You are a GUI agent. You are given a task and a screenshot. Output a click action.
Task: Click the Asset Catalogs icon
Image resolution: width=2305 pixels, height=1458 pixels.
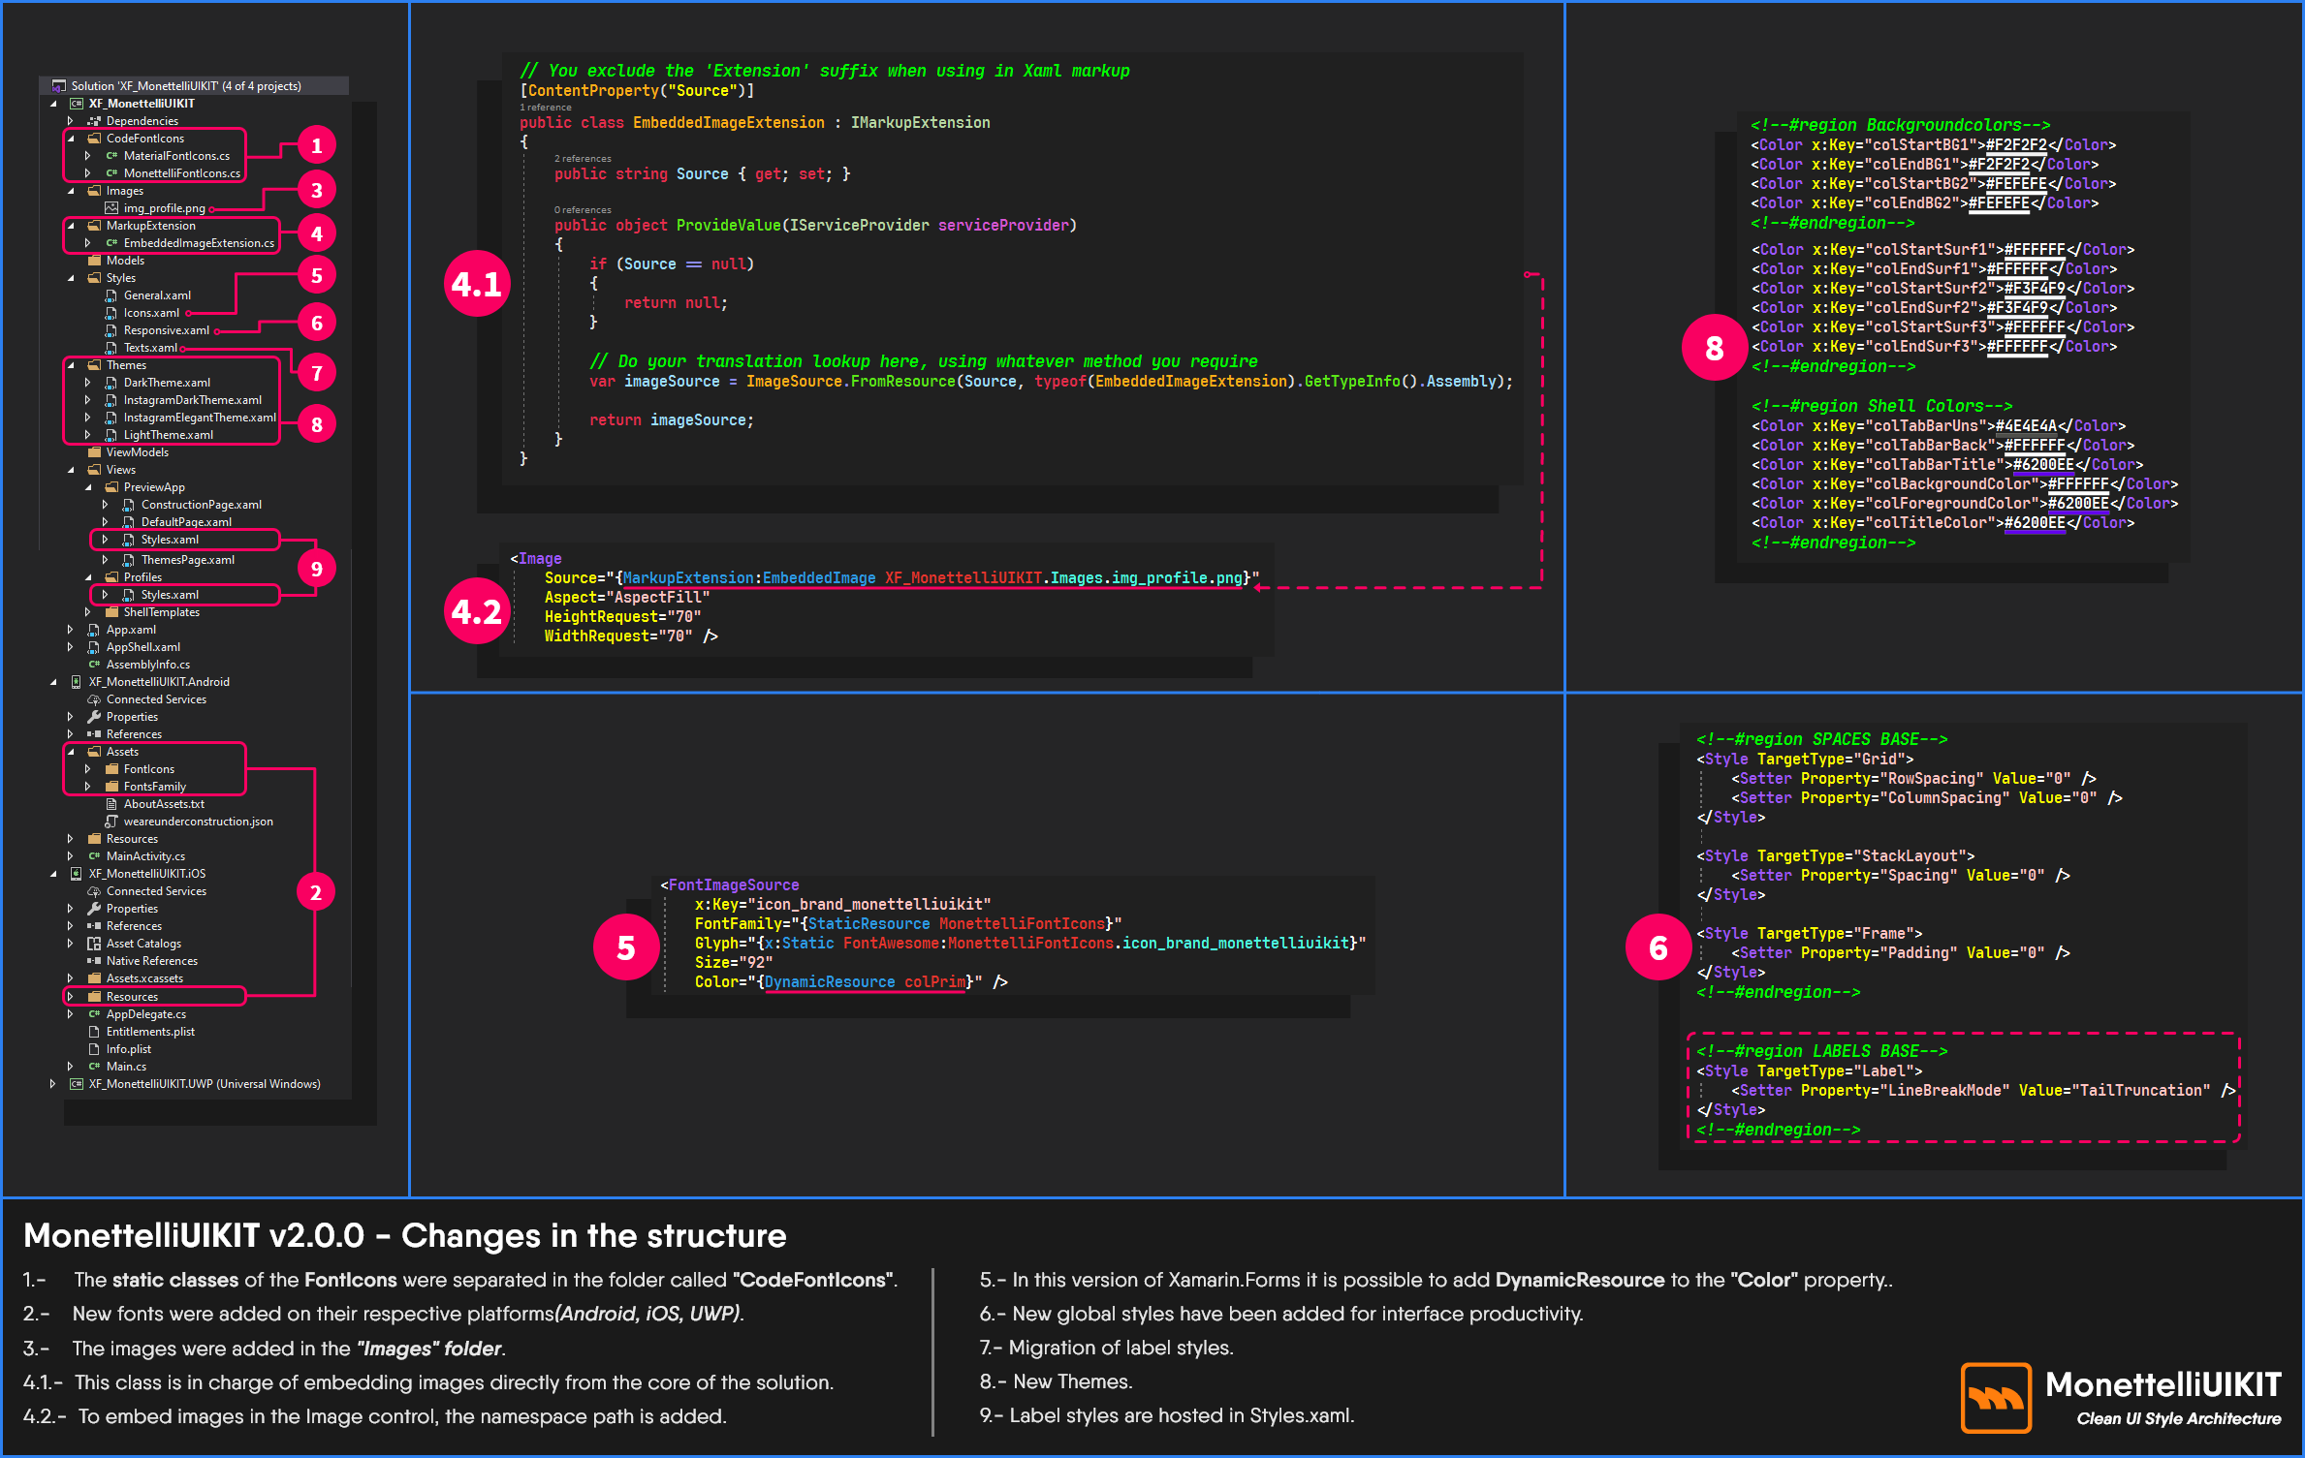(x=94, y=944)
